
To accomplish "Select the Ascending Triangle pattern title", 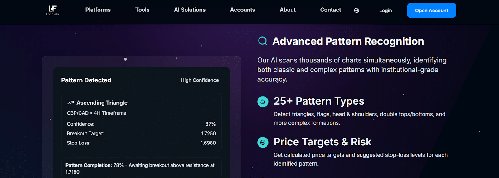I will click(x=102, y=103).
